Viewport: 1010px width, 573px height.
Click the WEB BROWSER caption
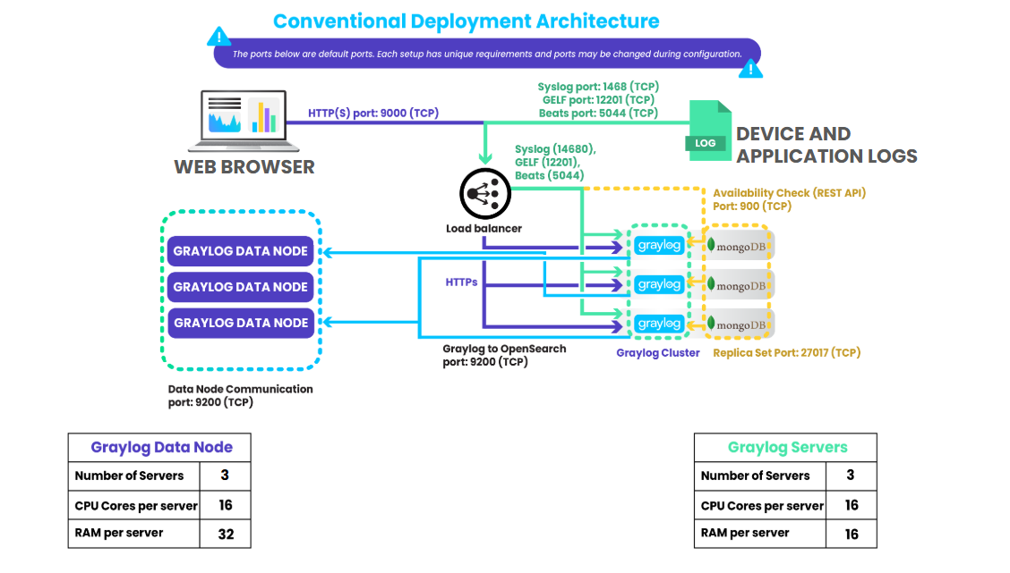244,166
